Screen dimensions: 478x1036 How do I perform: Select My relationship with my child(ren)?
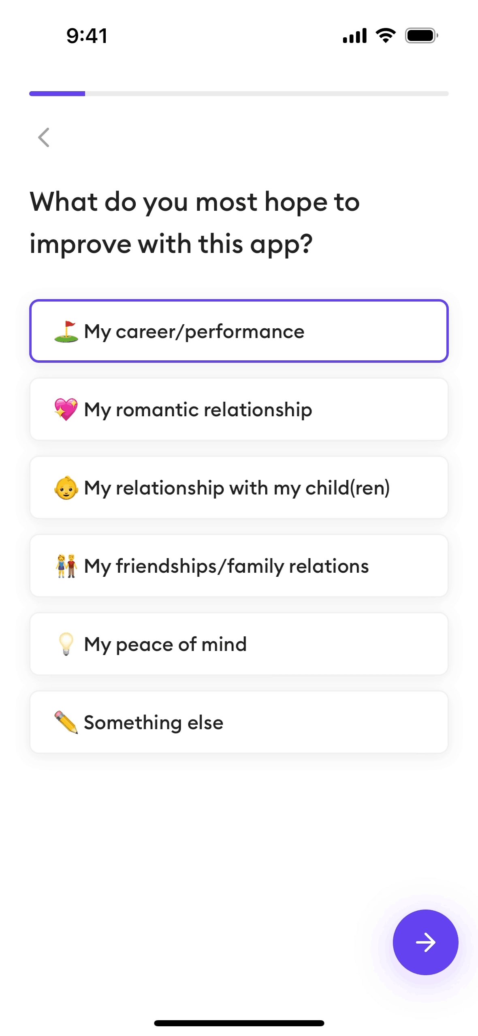239,488
